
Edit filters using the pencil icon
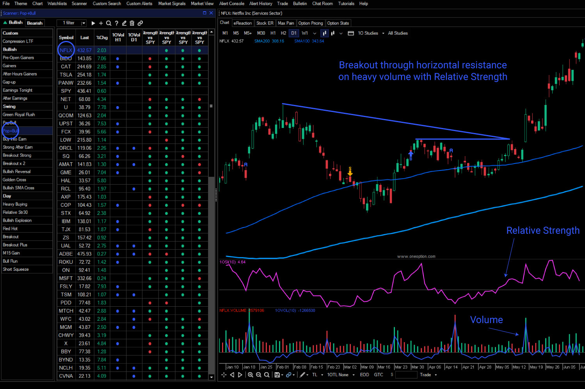tap(124, 23)
